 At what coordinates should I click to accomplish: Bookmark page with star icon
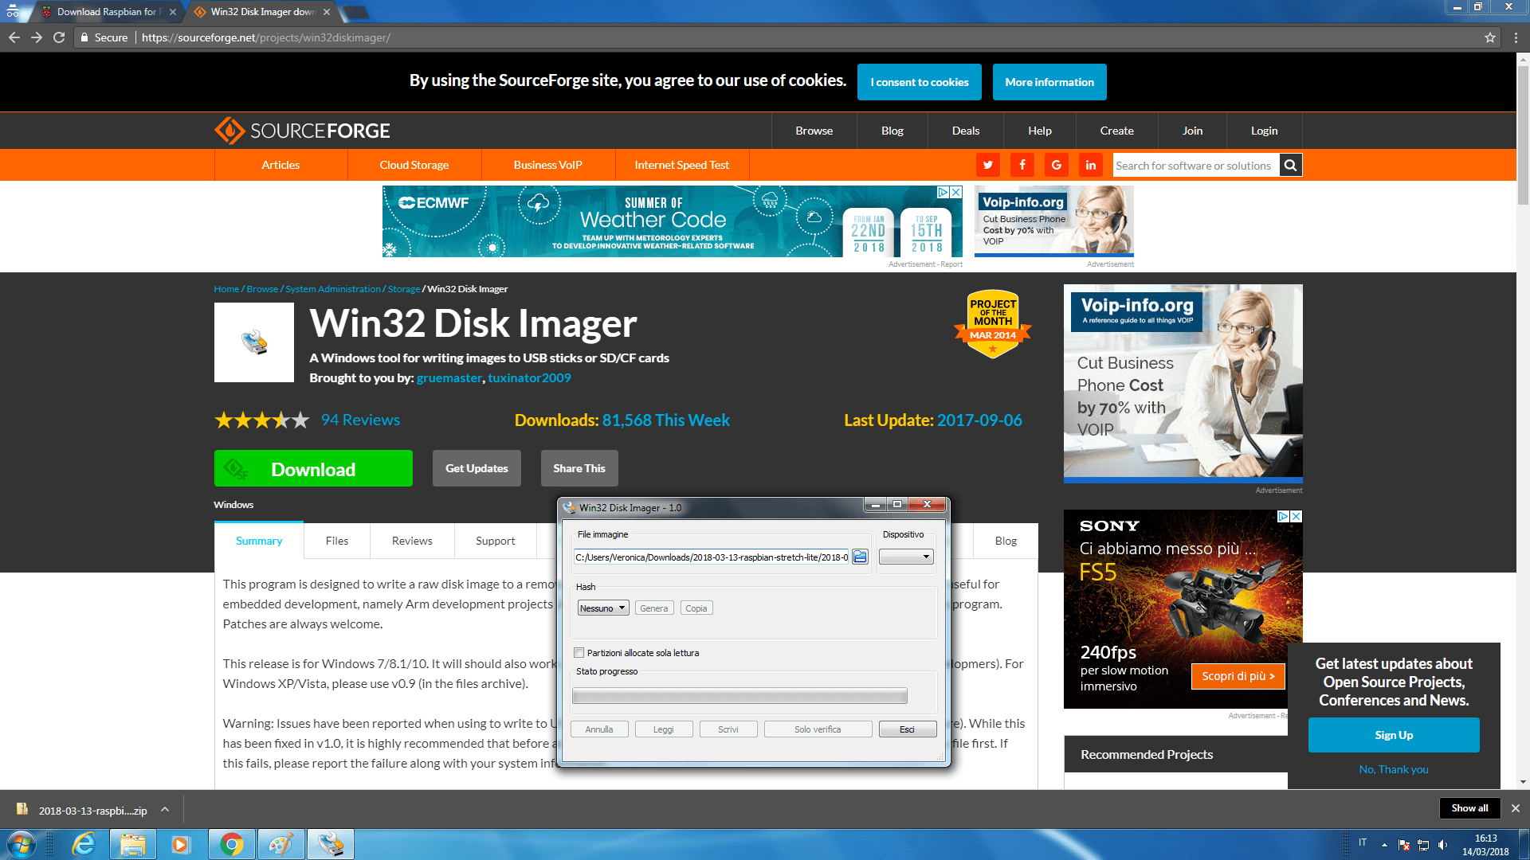click(x=1489, y=37)
